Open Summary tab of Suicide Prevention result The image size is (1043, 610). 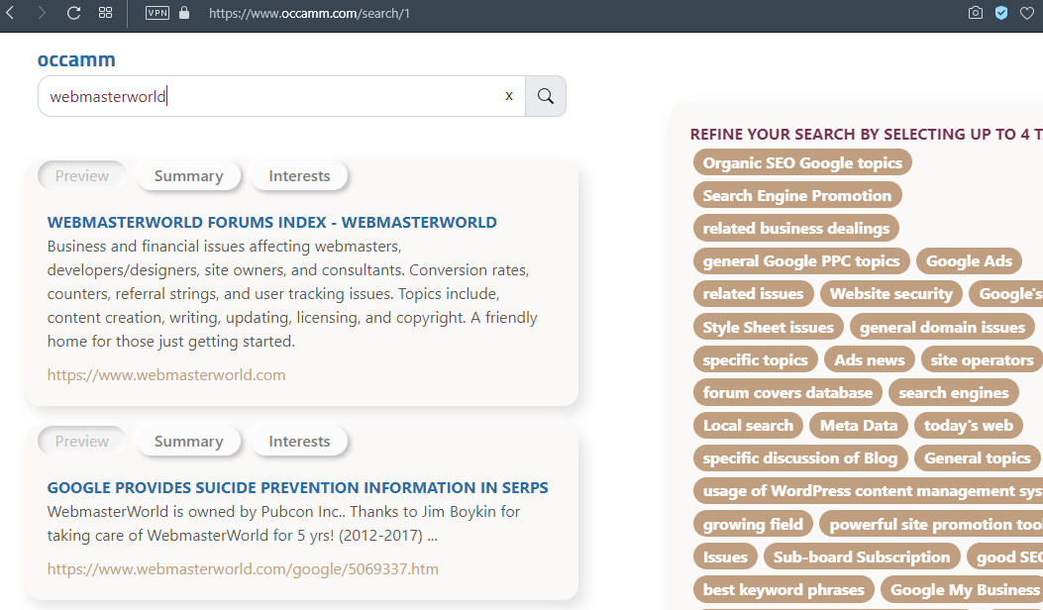(189, 441)
